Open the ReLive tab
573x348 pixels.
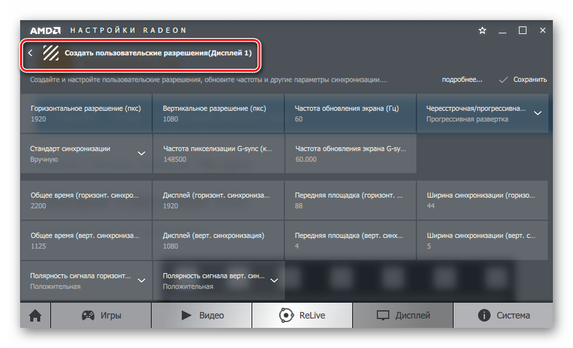[x=302, y=315]
